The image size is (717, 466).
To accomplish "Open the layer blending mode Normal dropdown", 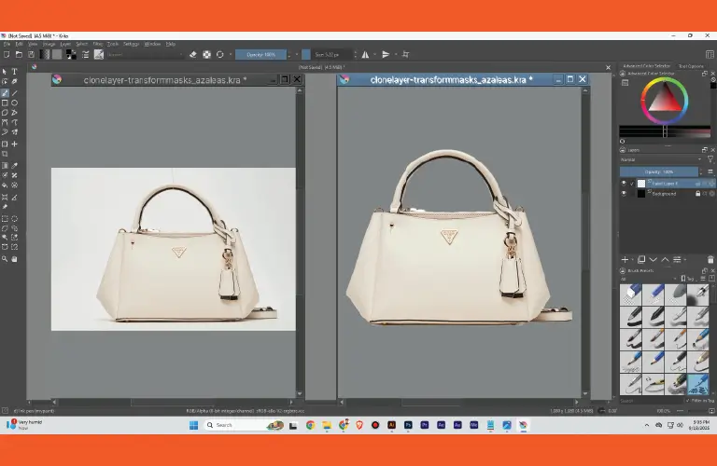I will [x=659, y=160].
